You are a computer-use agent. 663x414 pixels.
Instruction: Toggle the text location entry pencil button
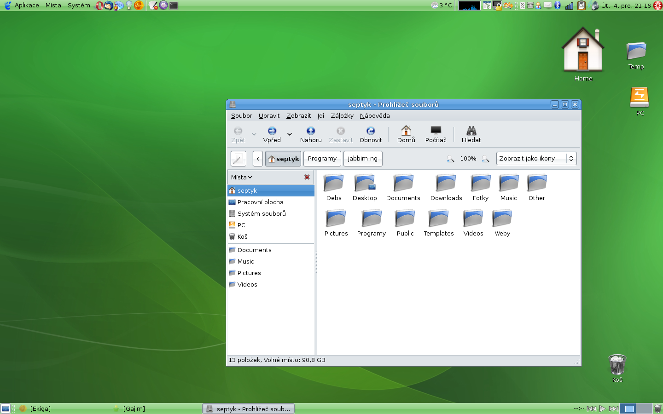pyautogui.click(x=238, y=159)
